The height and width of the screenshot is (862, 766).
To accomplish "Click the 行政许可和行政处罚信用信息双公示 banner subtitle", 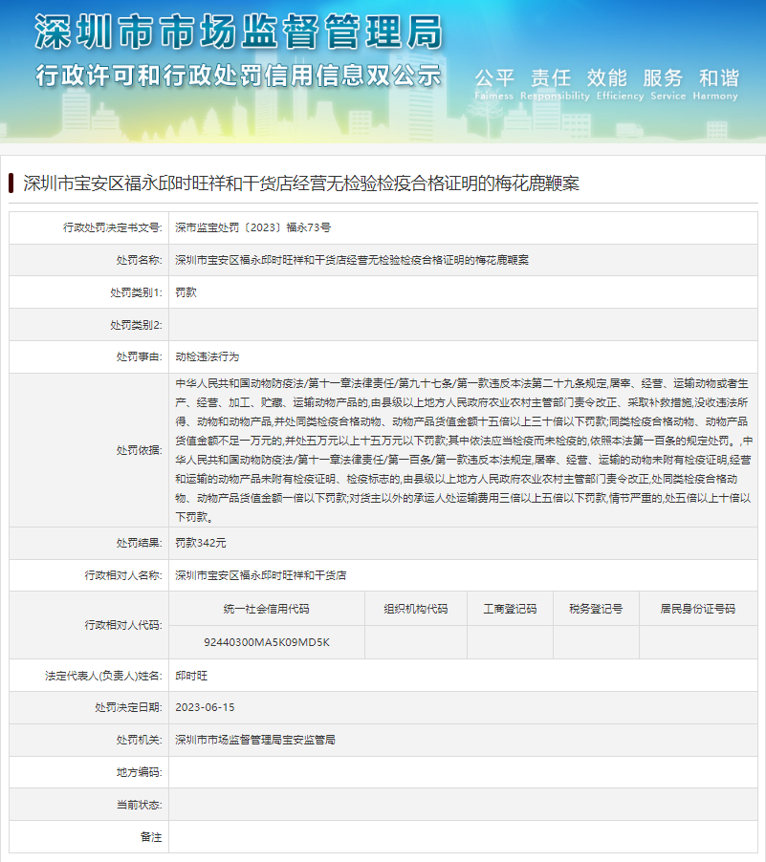I will coord(237,75).
